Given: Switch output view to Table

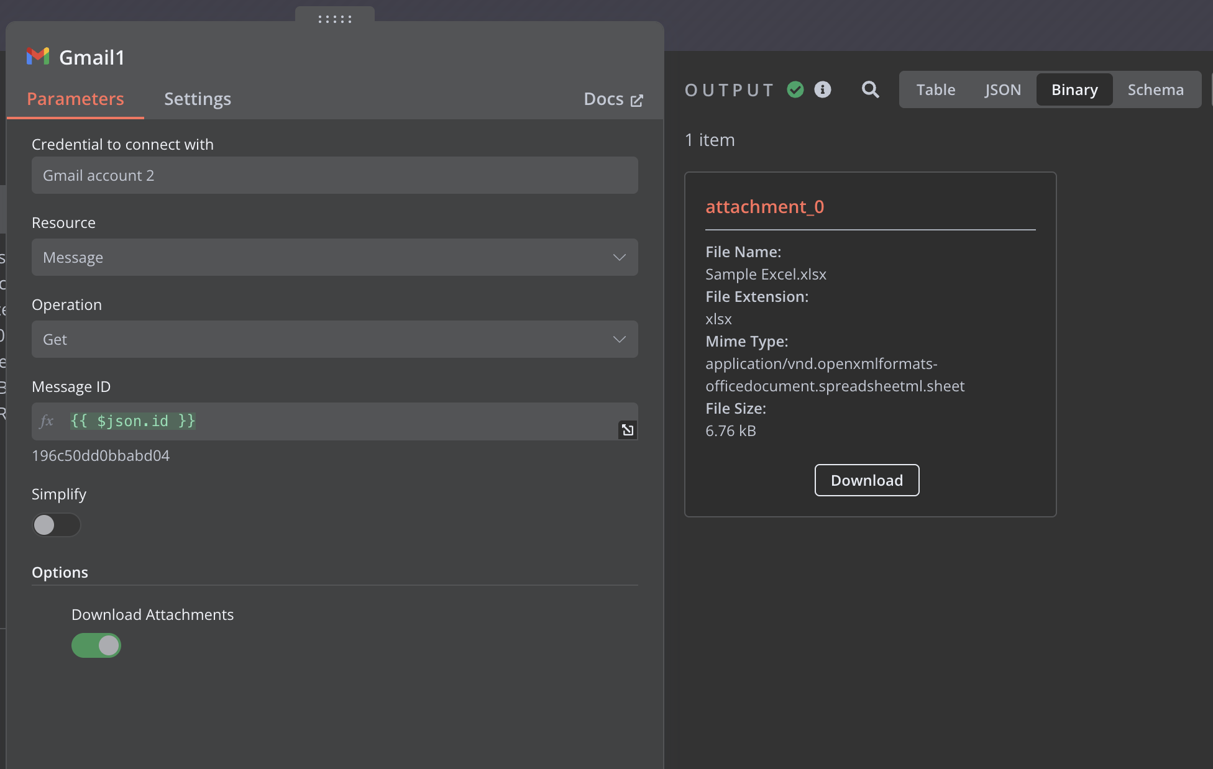Looking at the screenshot, I should 935,89.
